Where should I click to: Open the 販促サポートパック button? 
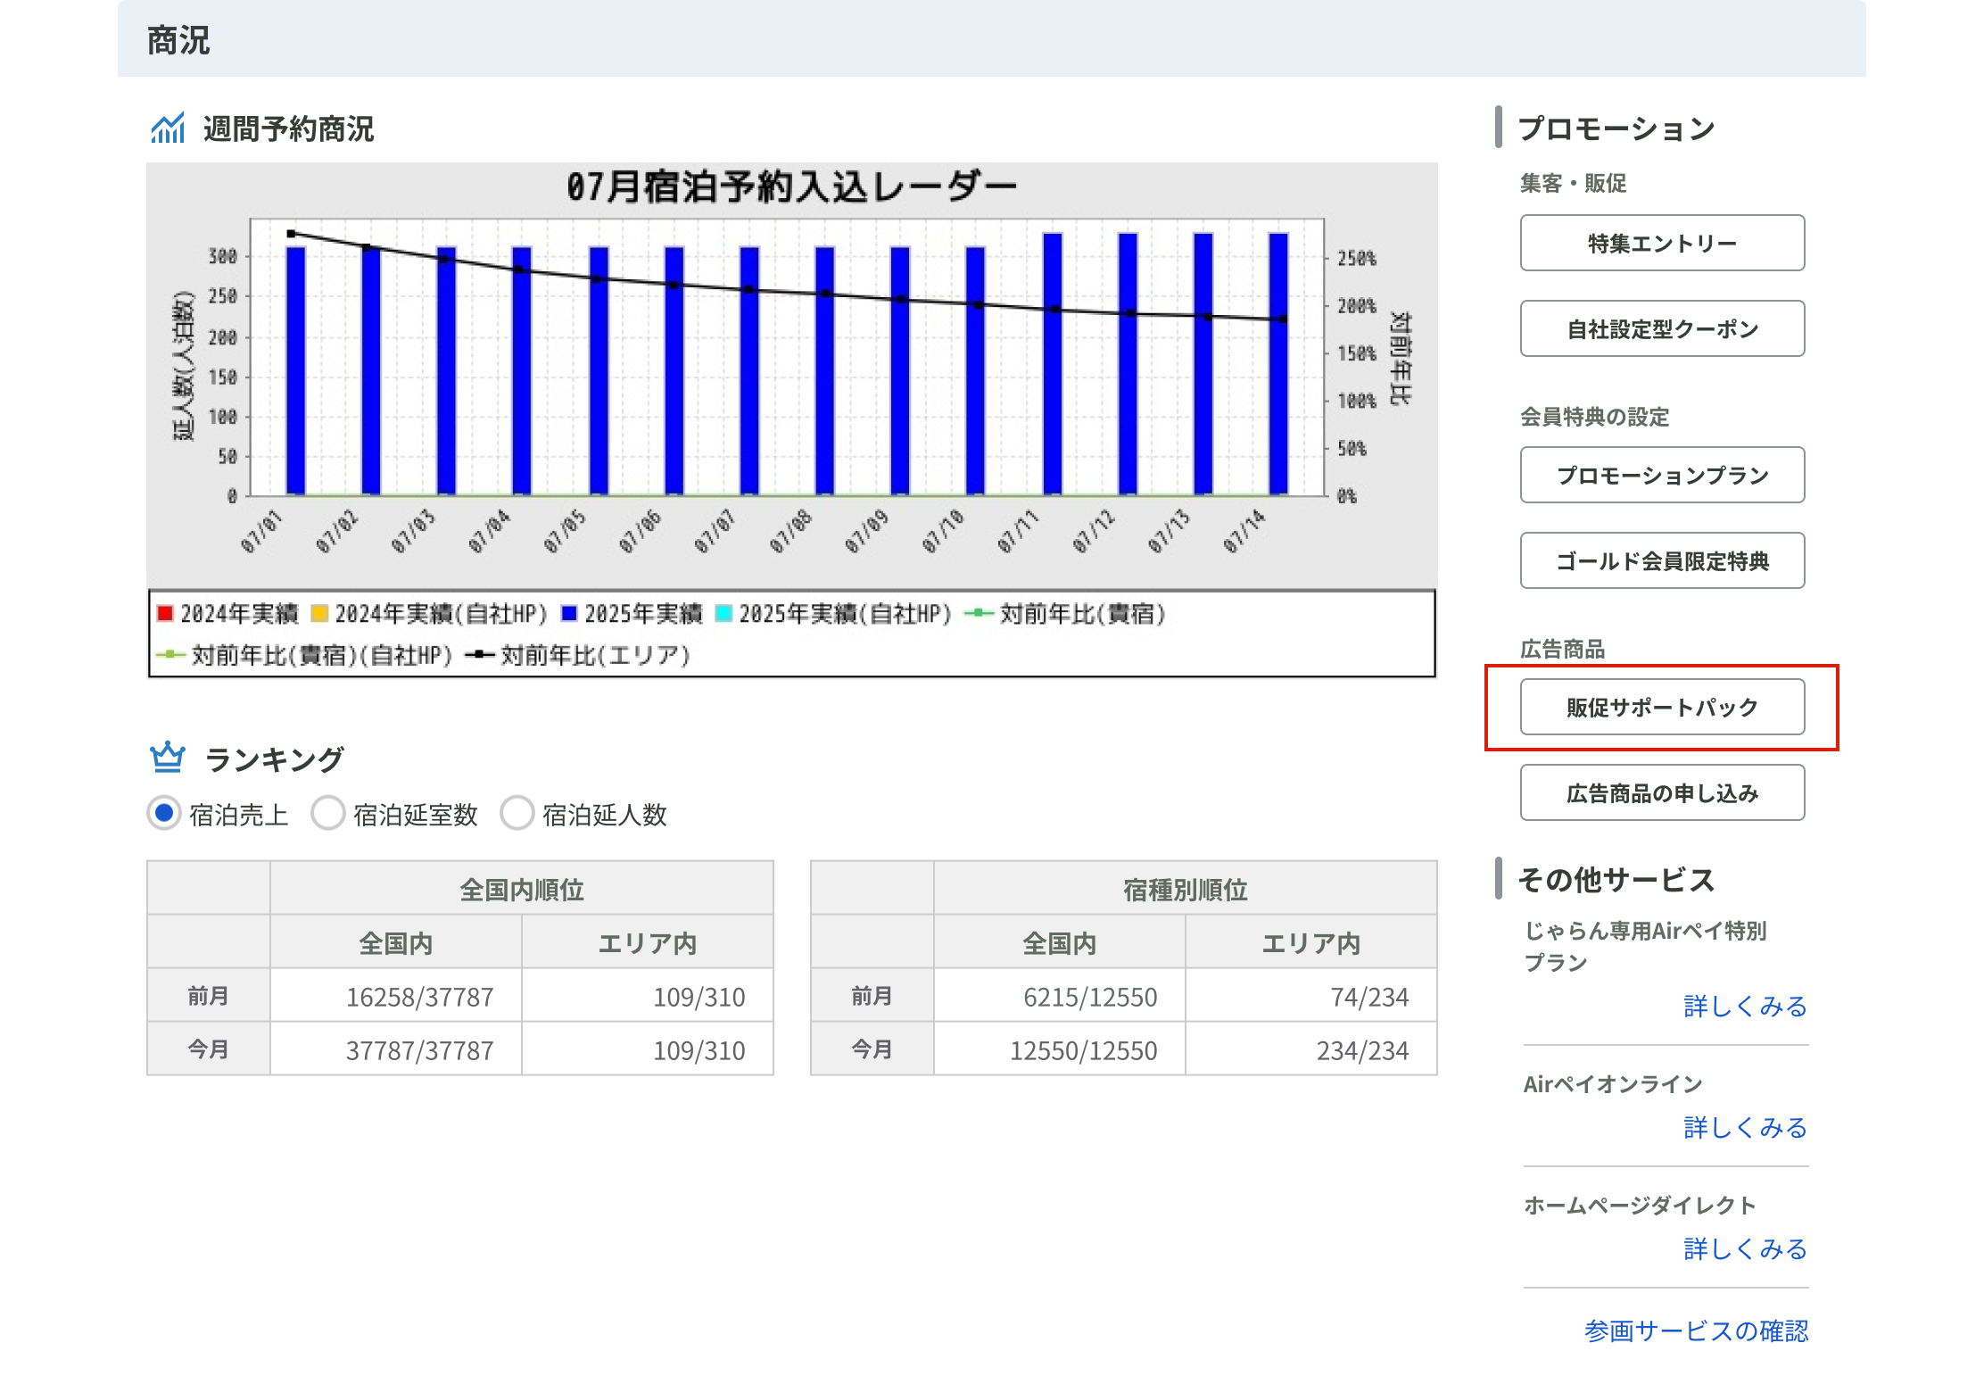(1661, 707)
